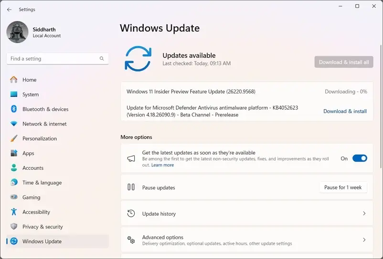The height and width of the screenshot is (259, 383).
Task: Open Network & internet settings
Action: [58, 124]
